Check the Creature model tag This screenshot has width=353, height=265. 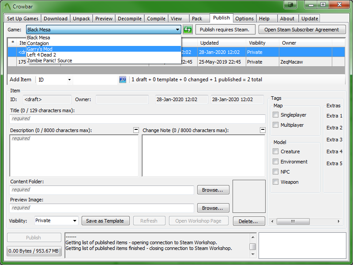point(275,151)
